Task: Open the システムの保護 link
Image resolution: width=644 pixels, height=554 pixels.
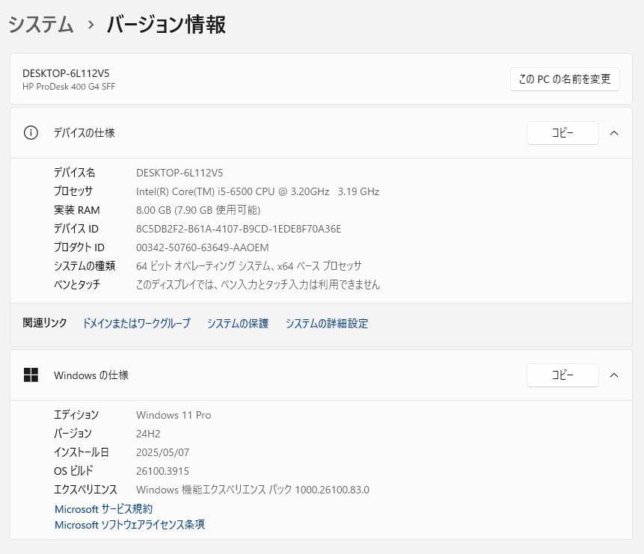Action: point(237,323)
